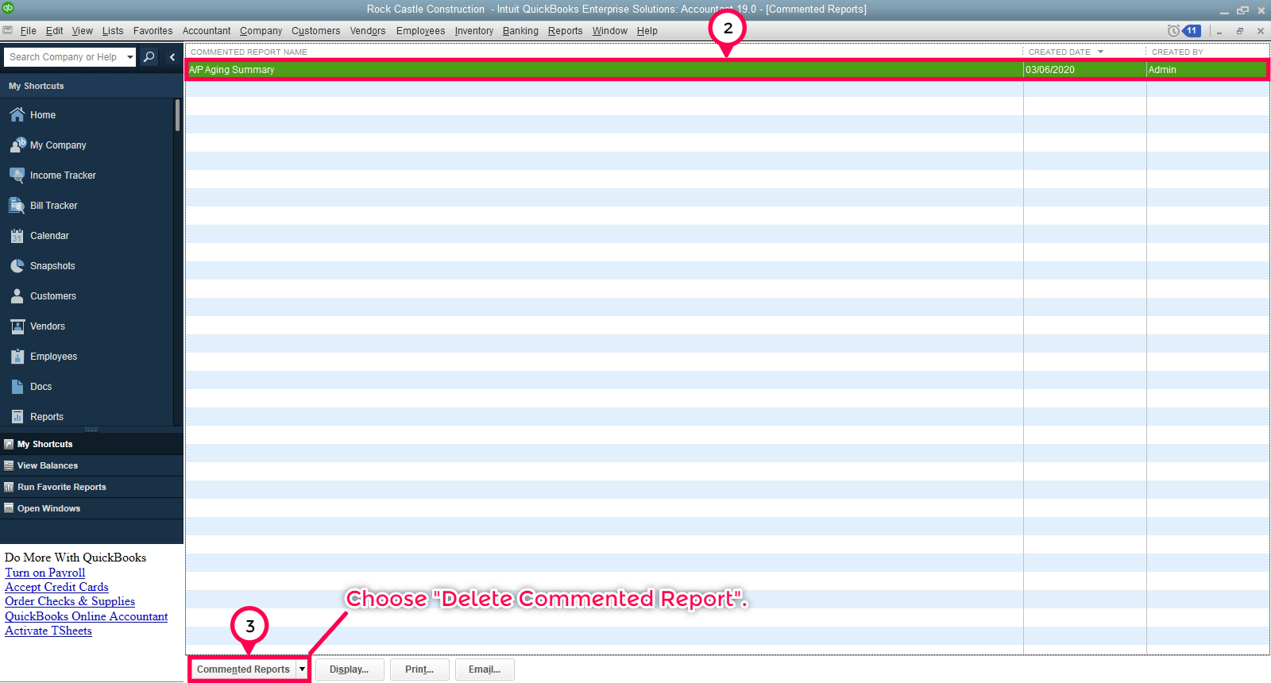The height and width of the screenshot is (683, 1271).
Task: Open the Banking menu
Action: (520, 31)
